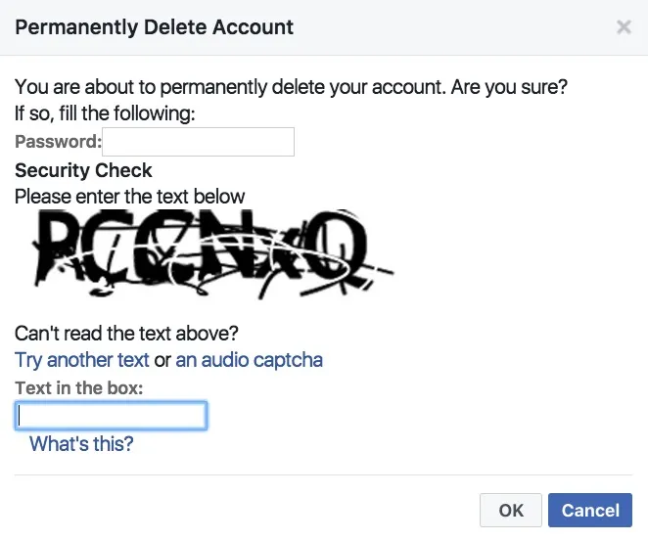Focus the Password input field
648x541 pixels.
click(198, 142)
